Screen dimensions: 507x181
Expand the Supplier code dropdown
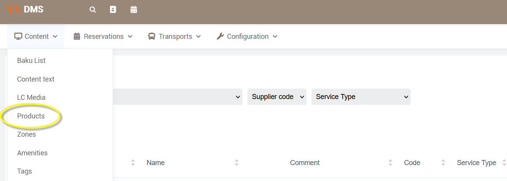tap(277, 97)
